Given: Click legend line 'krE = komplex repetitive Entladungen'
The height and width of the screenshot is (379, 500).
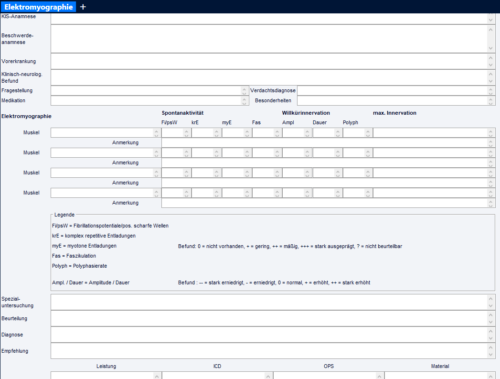Looking at the screenshot, I should coord(94,236).
